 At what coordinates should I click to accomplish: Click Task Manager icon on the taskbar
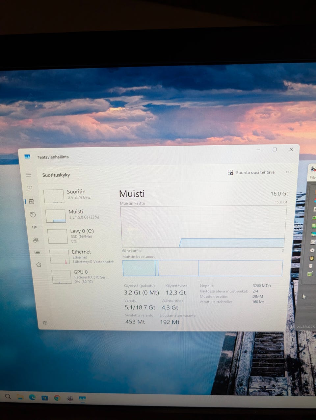click(x=82, y=399)
